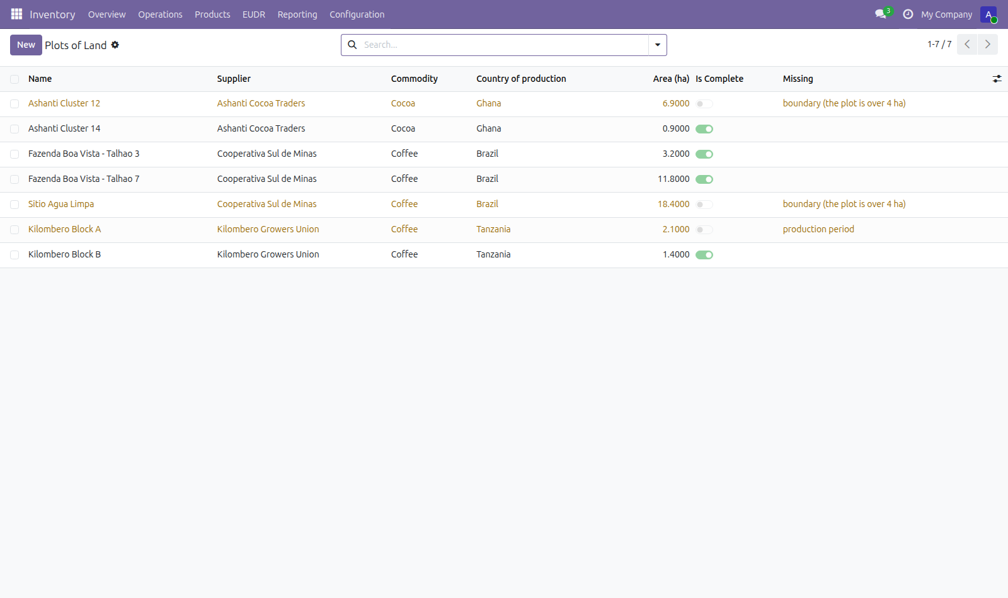
Task: Tick the checkbox for Kilombero Block B
Action: point(14,255)
